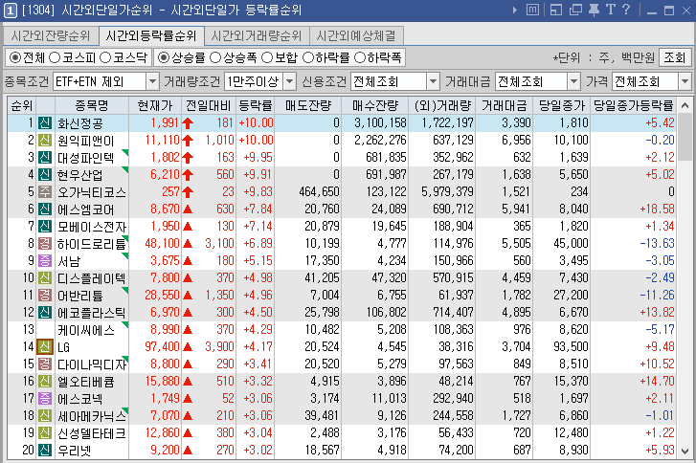Sort by the 현재가 column header
Screen dimensions: 696x463
pos(155,105)
